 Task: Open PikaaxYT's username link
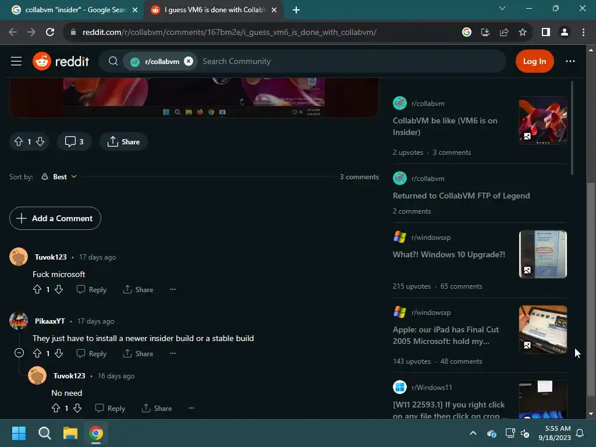tap(50, 321)
